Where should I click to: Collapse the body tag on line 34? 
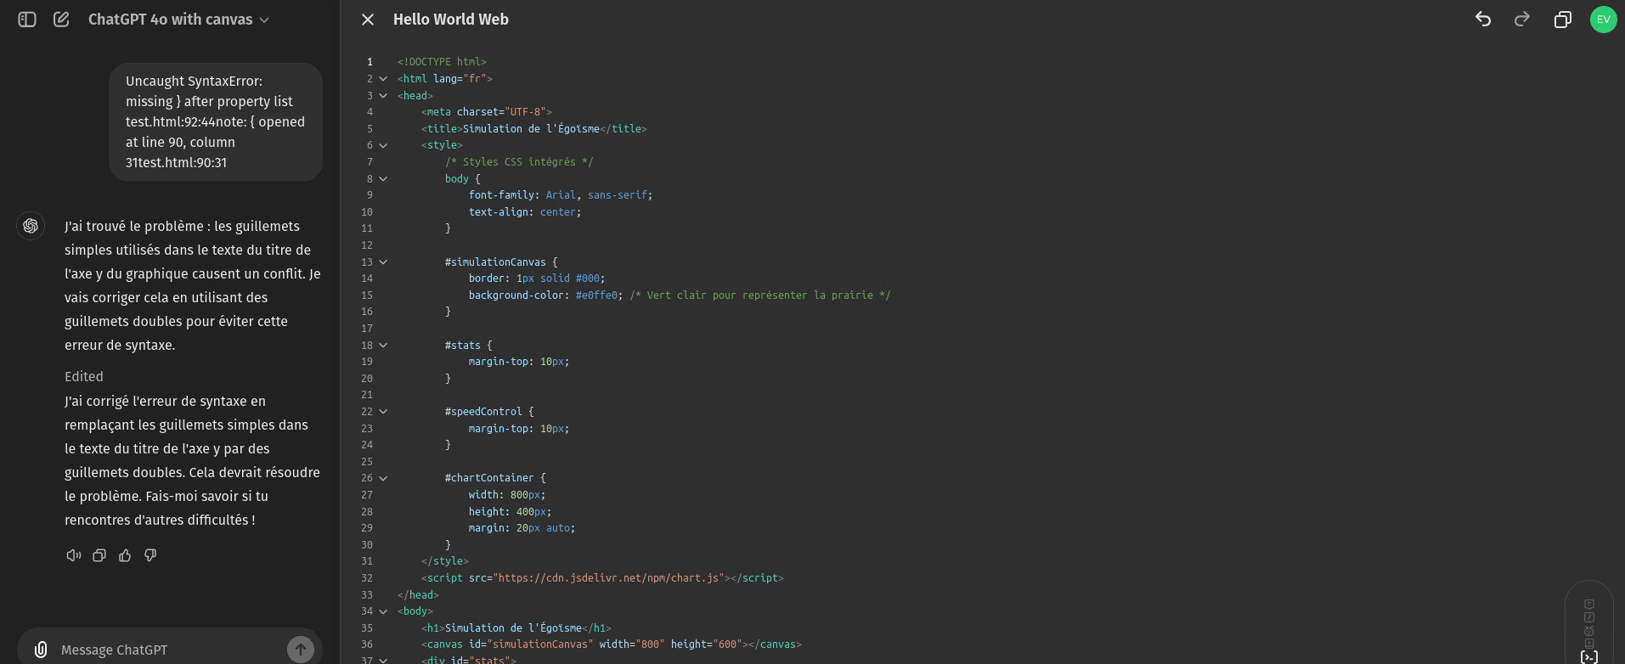383,611
